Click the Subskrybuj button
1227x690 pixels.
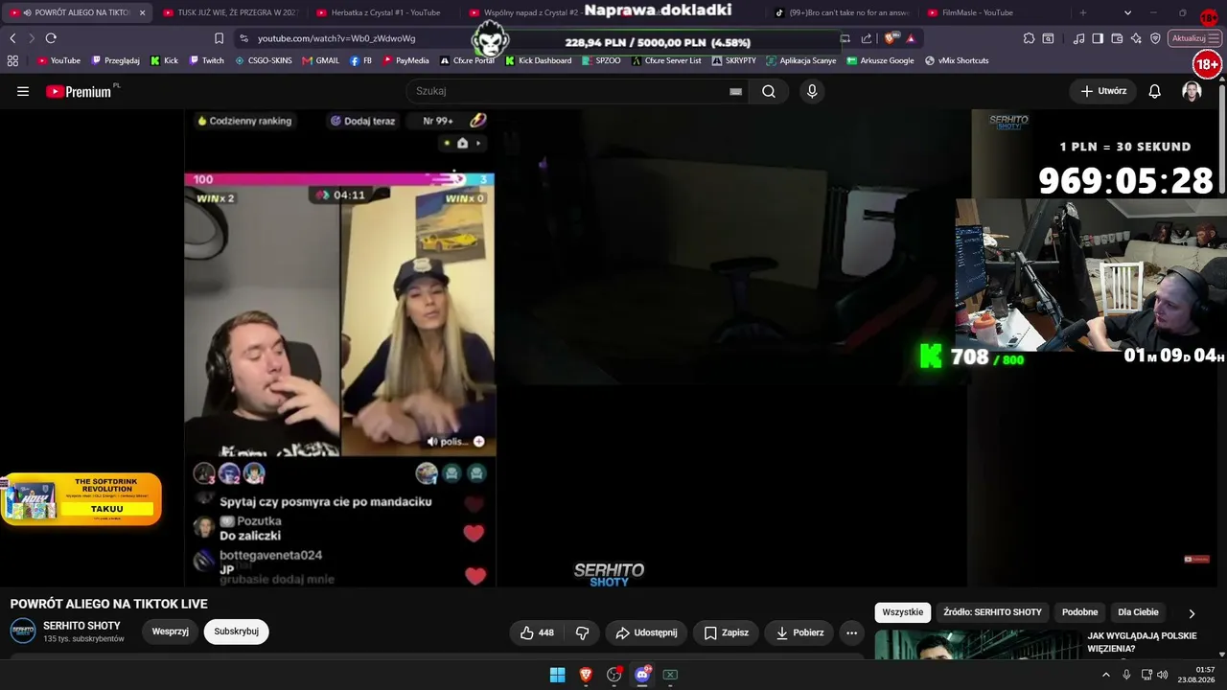point(236,632)
